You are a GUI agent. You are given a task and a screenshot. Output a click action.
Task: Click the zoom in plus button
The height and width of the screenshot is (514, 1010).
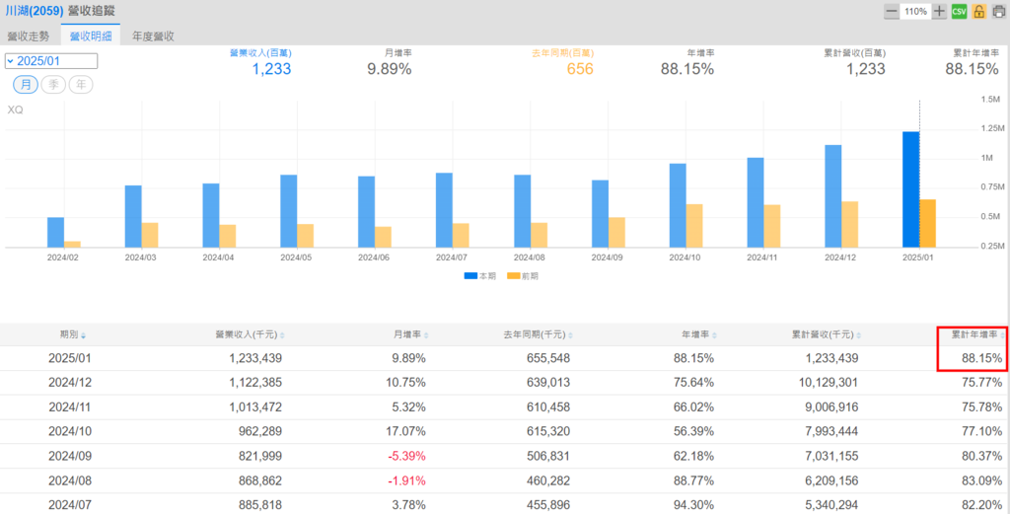tap(939, 12)
